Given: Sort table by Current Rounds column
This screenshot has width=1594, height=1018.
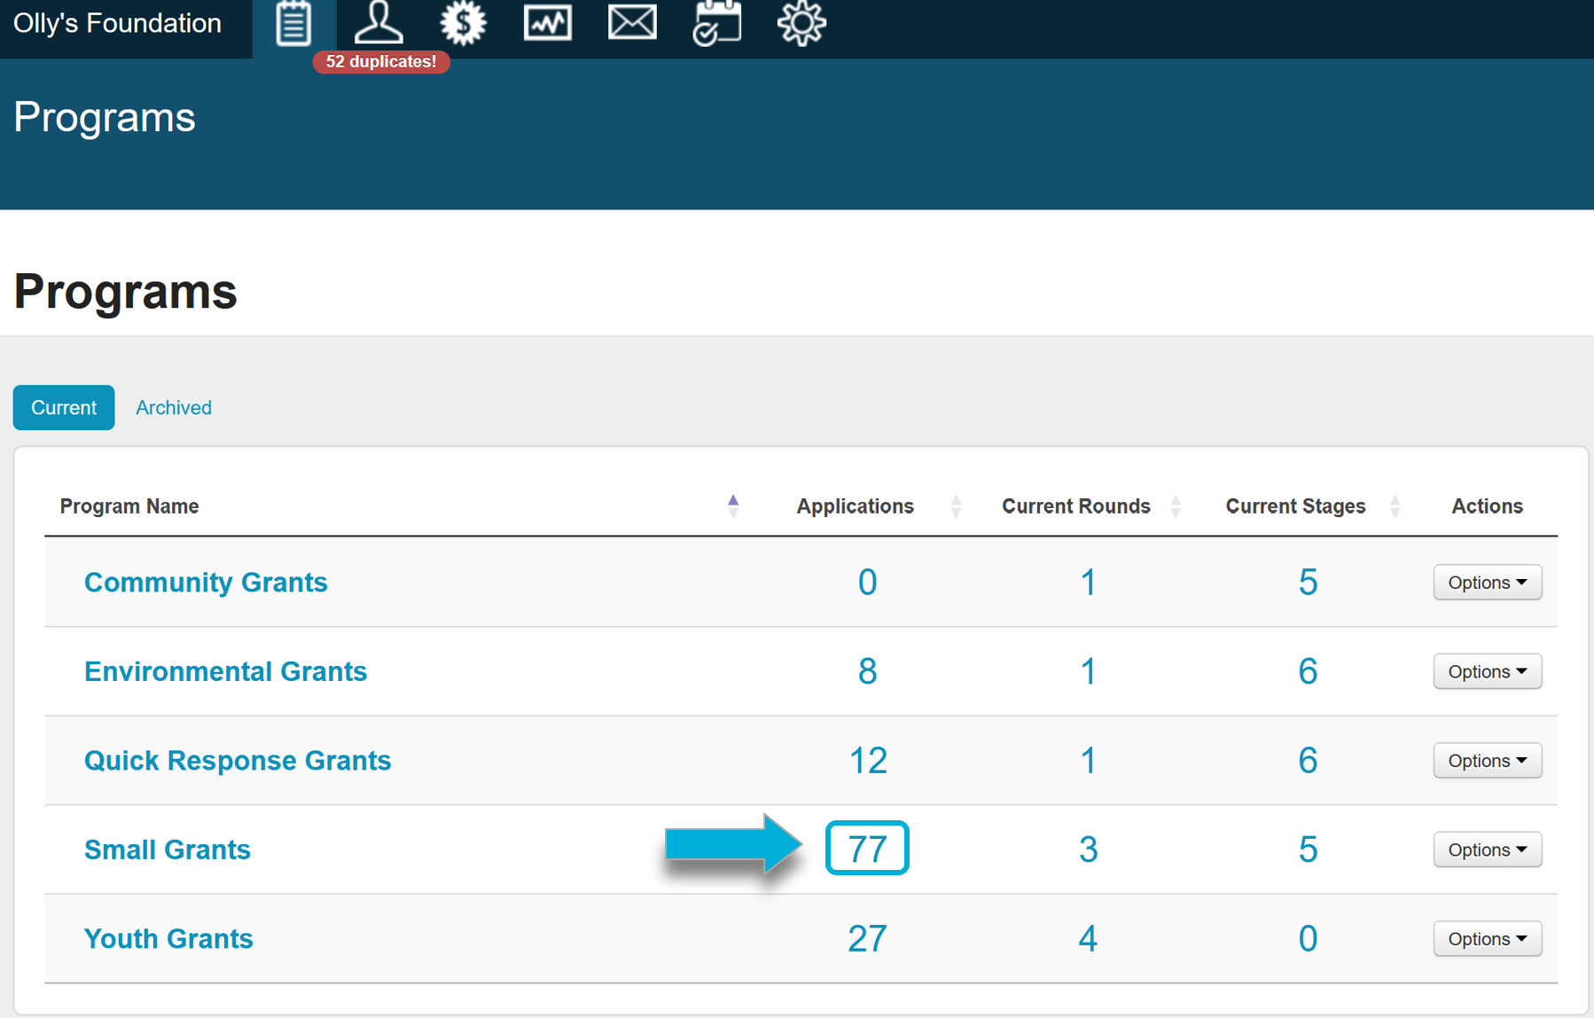Looking at the screenshot, I should pos(1075,506).
